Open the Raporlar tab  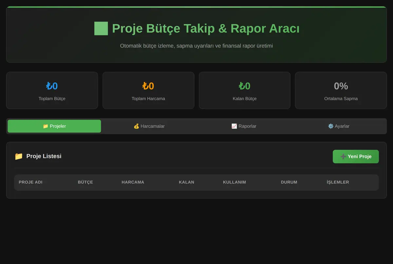pyautogui.click(x=244, y=126)
